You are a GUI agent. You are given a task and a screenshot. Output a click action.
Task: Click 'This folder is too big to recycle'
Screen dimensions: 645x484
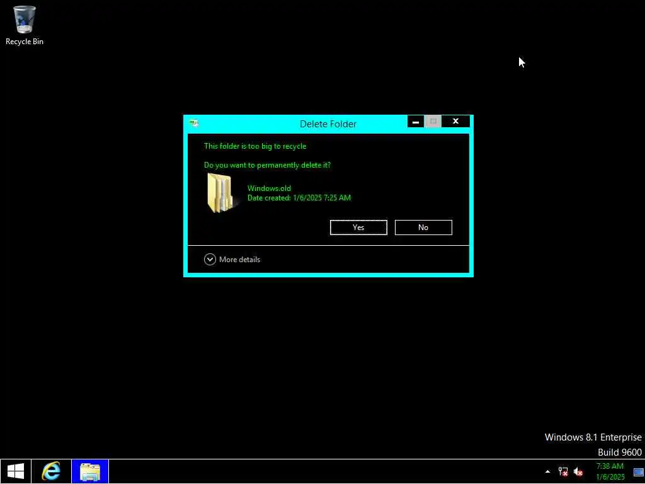[x=255, y=146]
